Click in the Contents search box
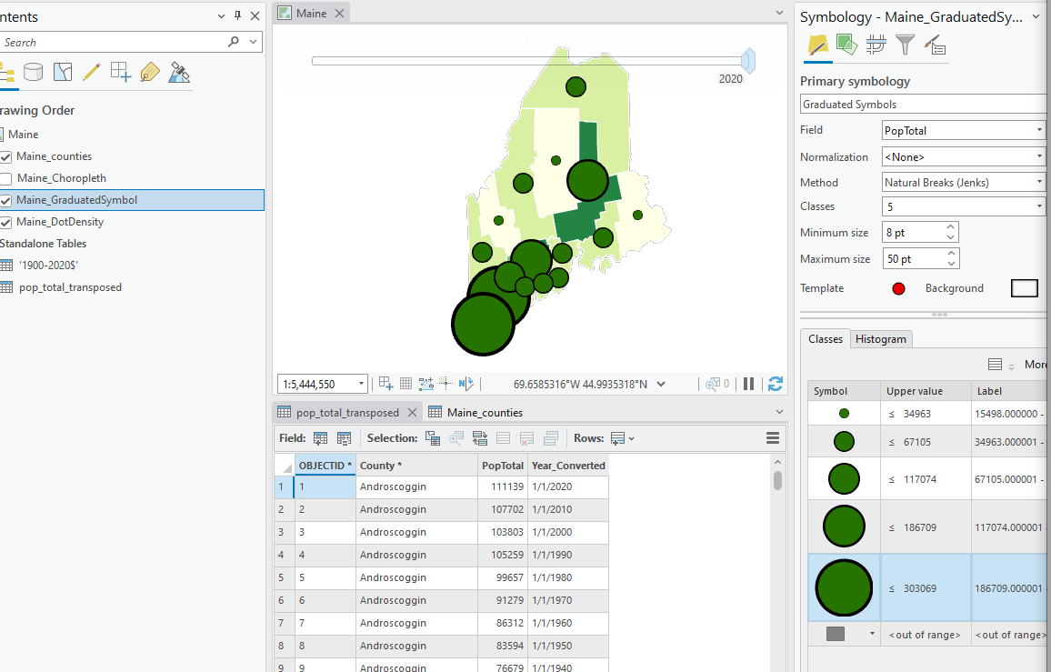The image size is (1051, 672). coord(109,43)
